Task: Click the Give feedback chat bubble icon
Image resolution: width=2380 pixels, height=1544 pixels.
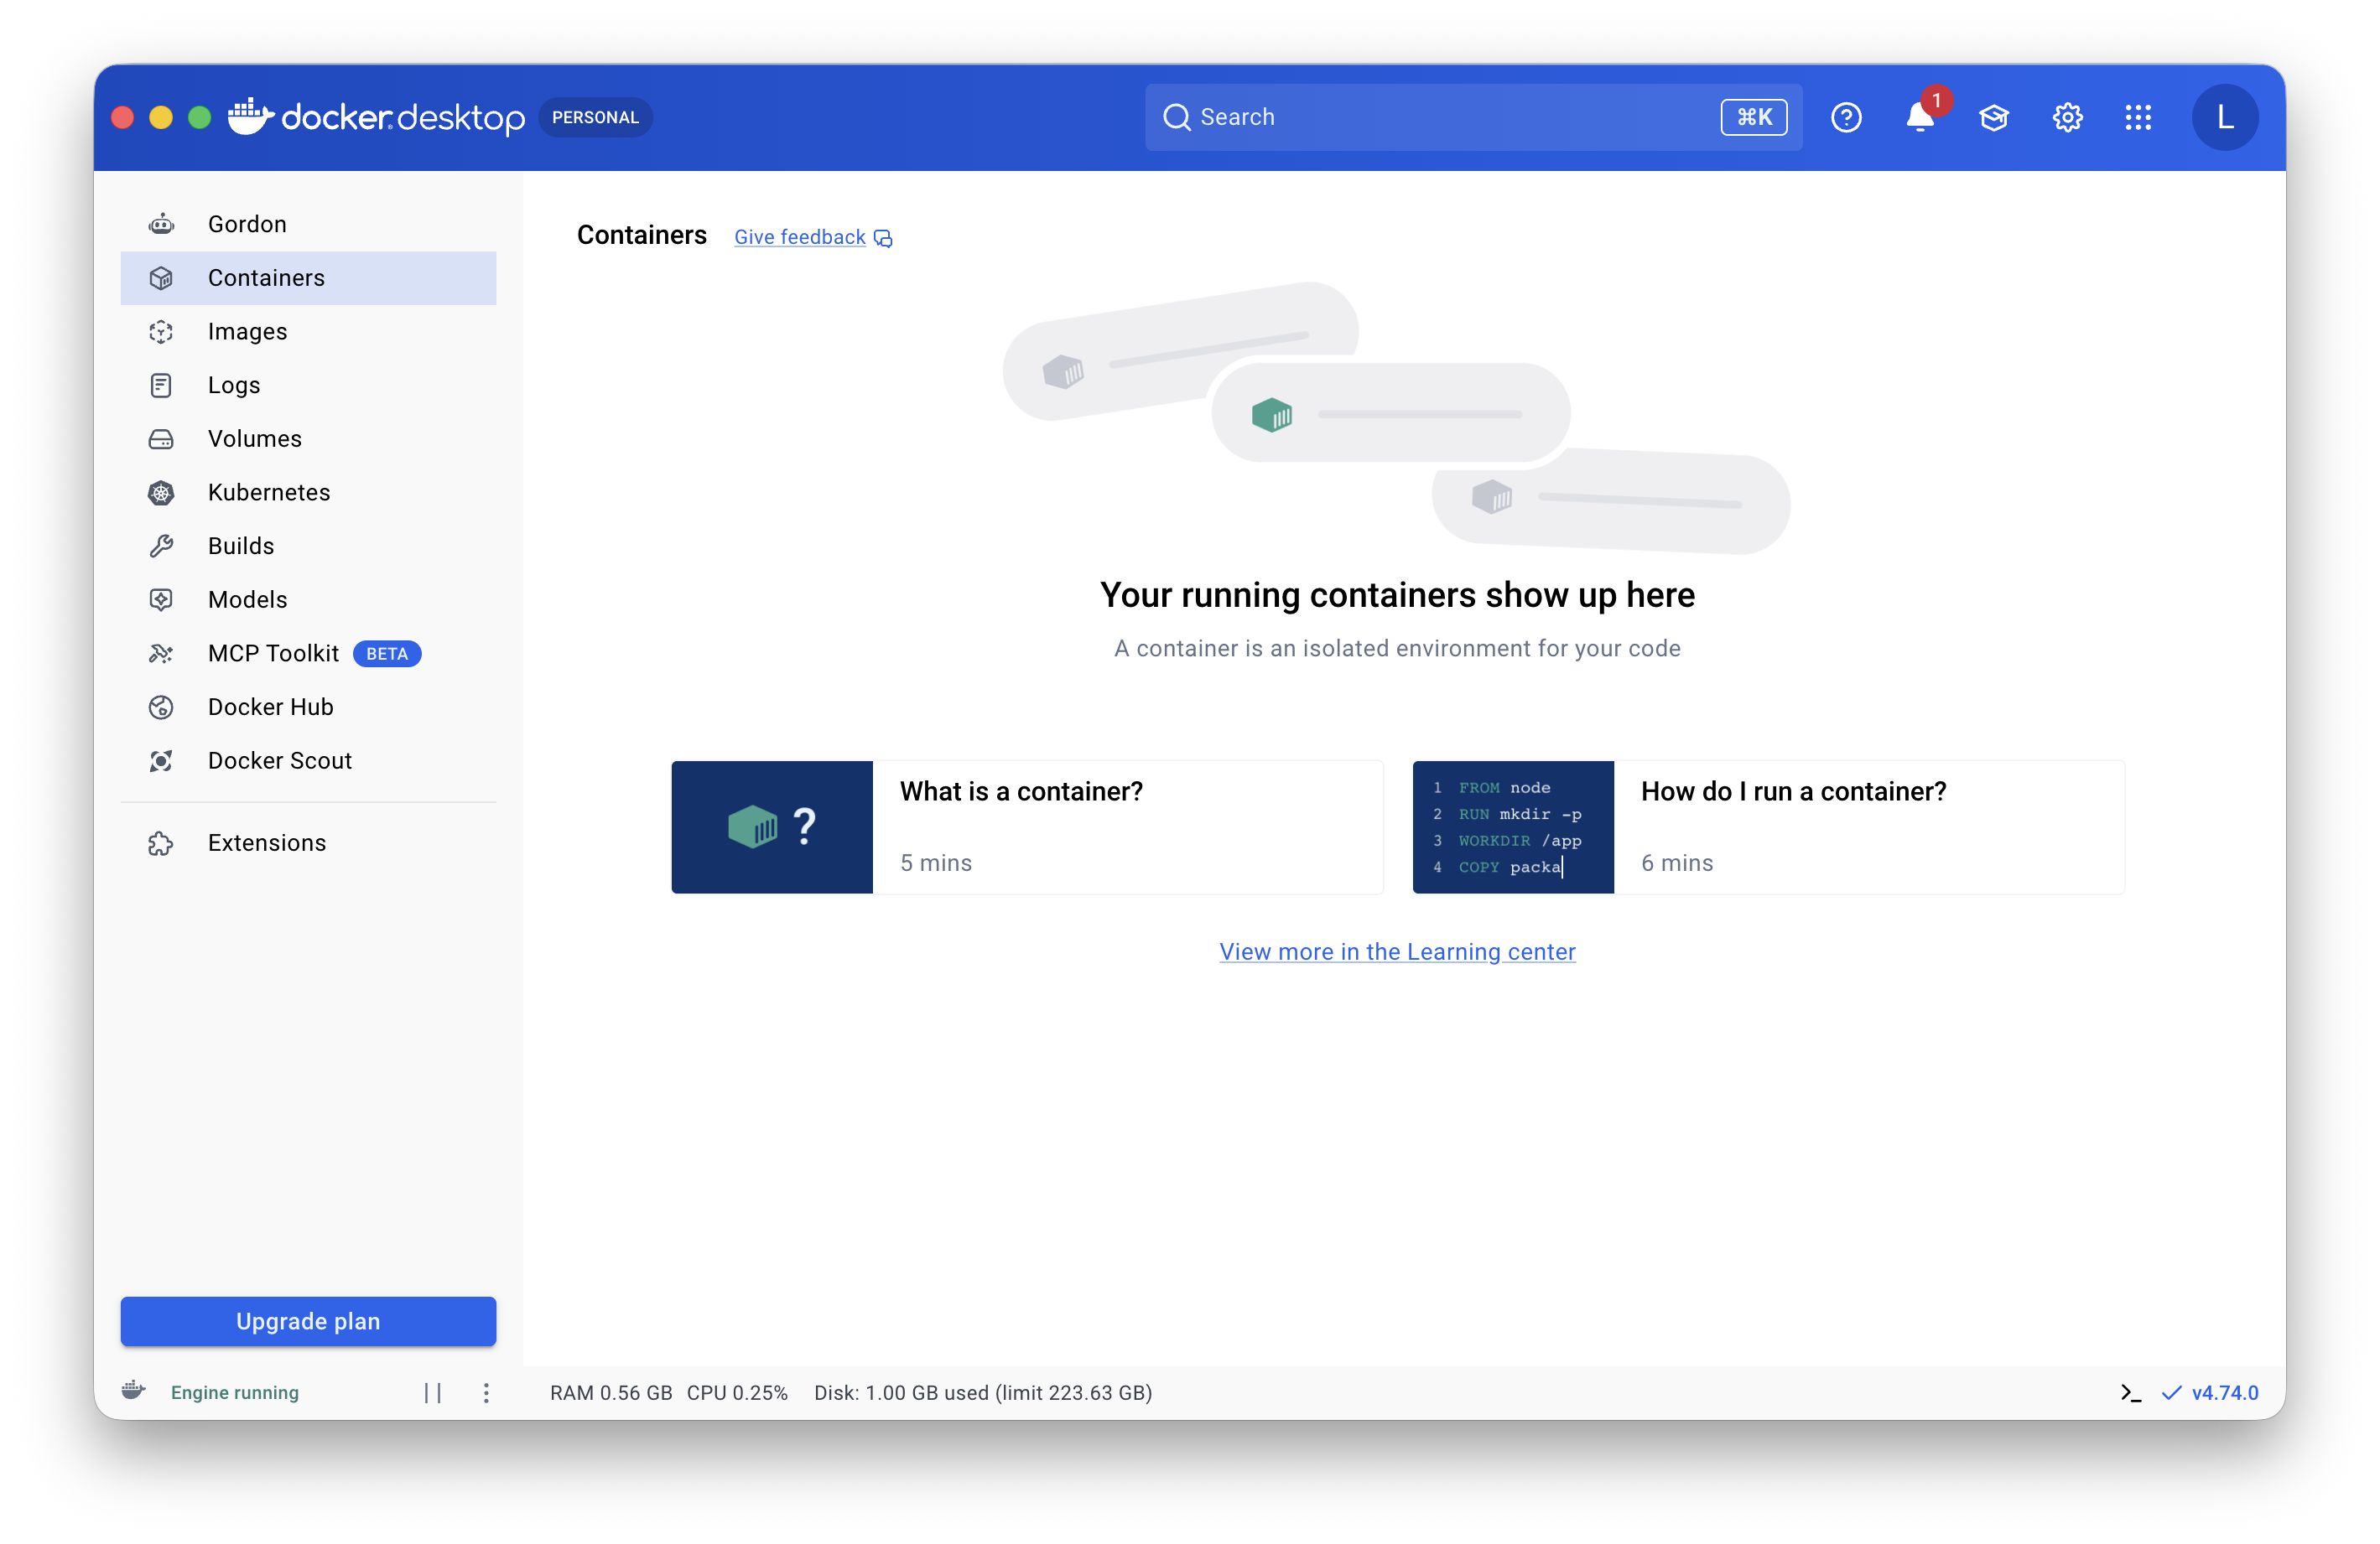Action: pos(882,238)
